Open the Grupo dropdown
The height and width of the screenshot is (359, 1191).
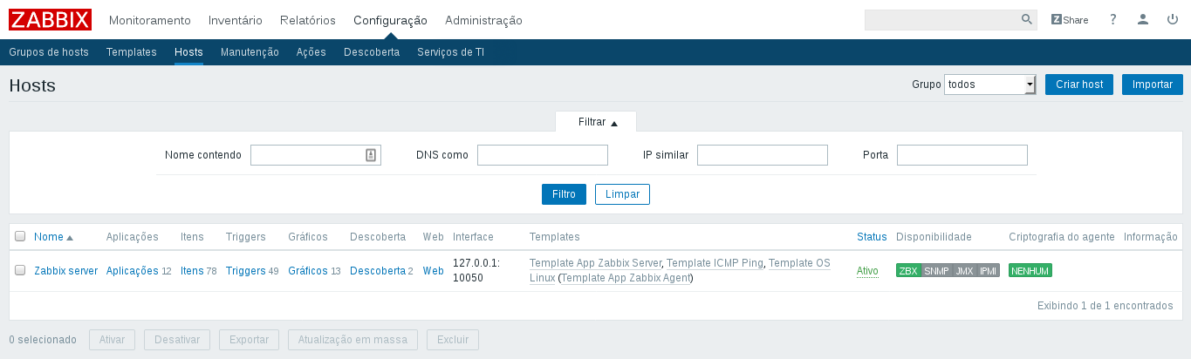(x=989, y=85)
